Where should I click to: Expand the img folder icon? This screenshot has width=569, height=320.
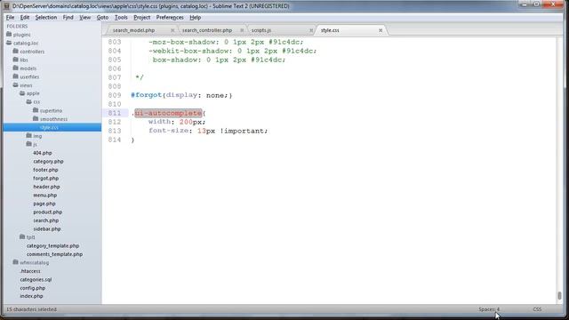click(29, 136)
